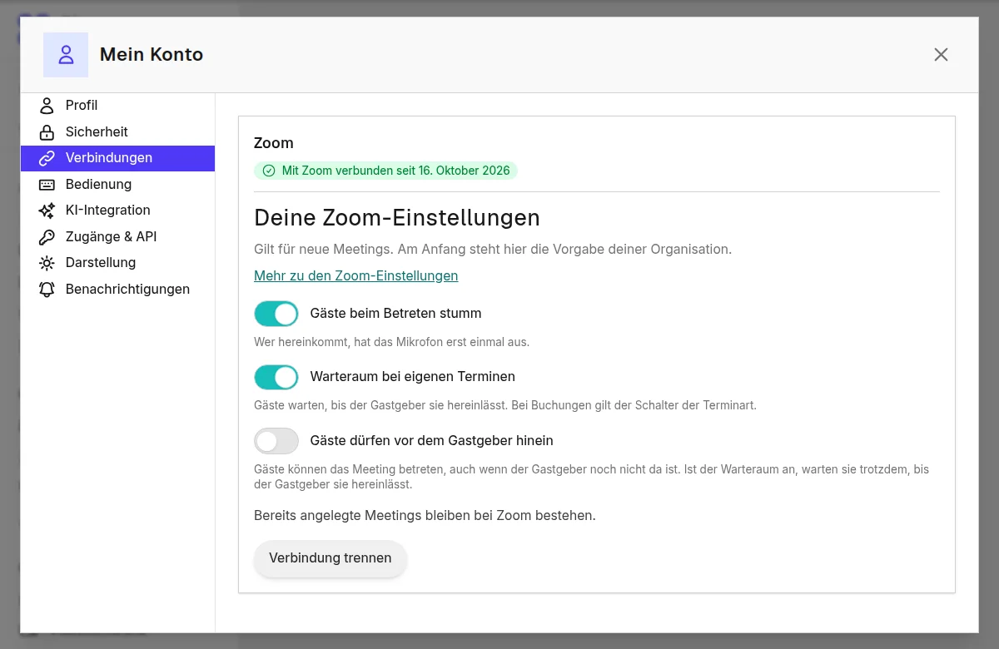The width and height of the screenshot is (999, 649).
Task: Click the Zugänge & API key icon
Action: pyautogui.click(x=47, y=236)
